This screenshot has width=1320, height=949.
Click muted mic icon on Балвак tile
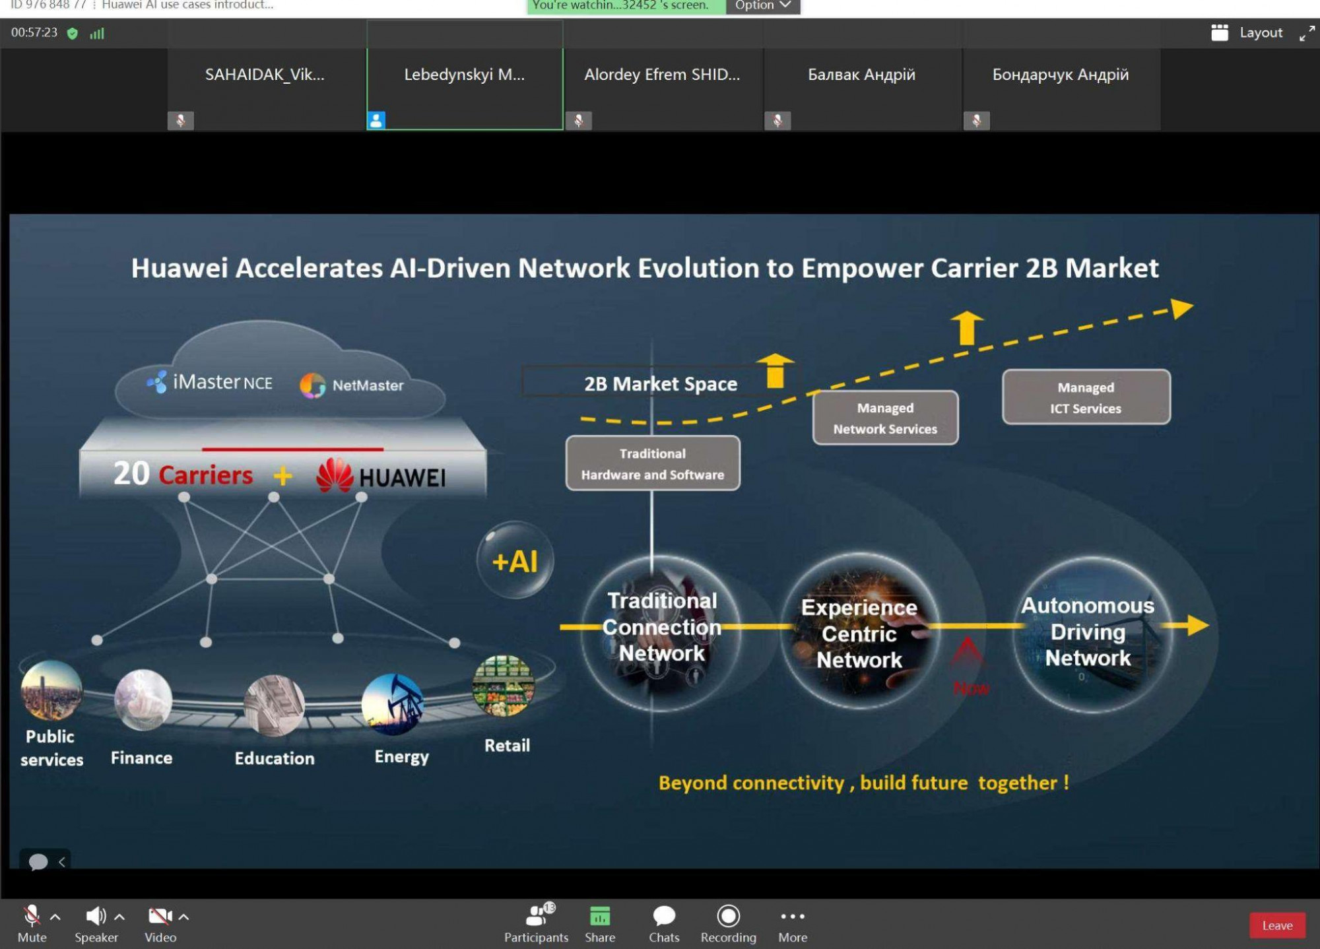[x=777, y=121]
